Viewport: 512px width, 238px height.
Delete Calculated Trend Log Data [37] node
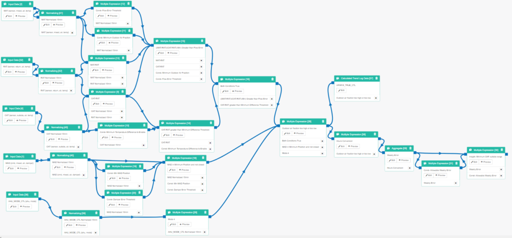[x=377, y=78]
